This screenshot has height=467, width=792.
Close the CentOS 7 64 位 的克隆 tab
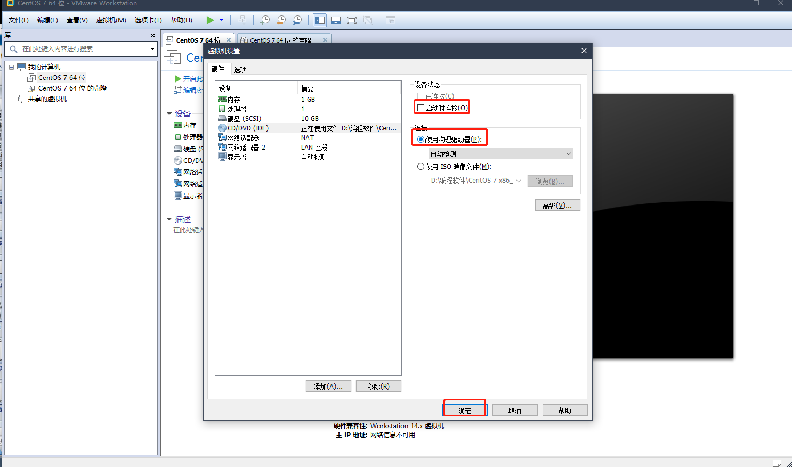(x=325, y=40)
